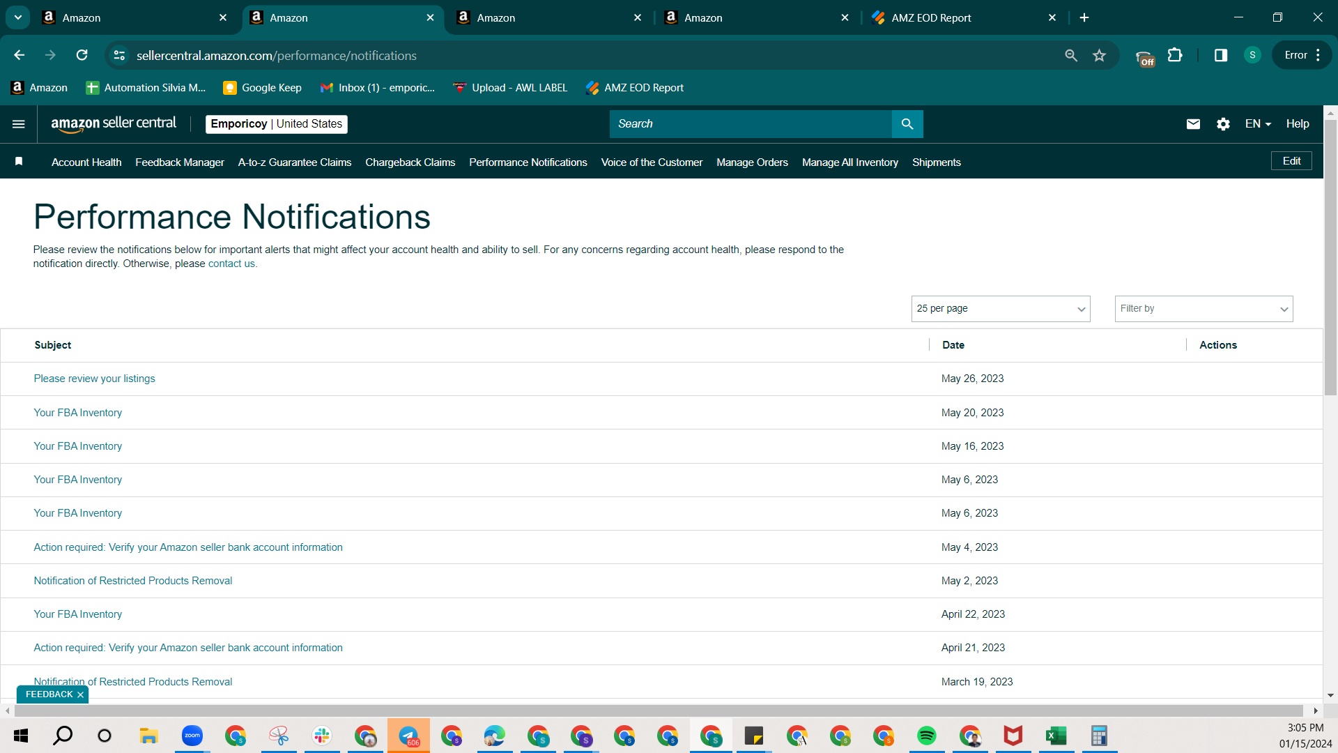This screenshot has width=1338, height=753.
Task: Open Spotify from the taskbar
Action: click(x=926, y=736)
